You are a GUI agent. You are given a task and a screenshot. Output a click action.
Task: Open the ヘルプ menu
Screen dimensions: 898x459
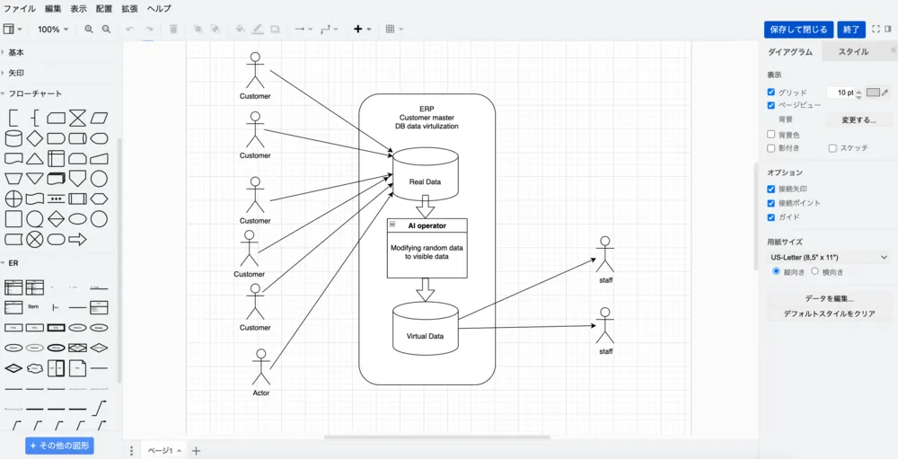[x=159, y=9]
